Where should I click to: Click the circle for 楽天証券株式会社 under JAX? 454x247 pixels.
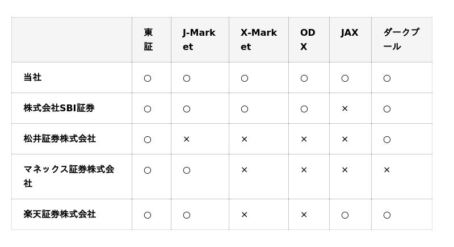[344, 215]
